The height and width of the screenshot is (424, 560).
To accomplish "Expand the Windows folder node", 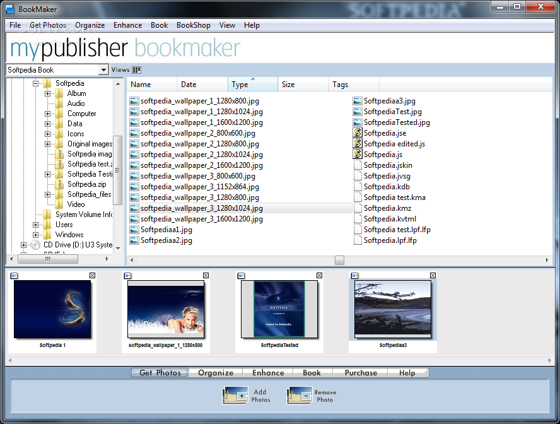I will [35, 235].
